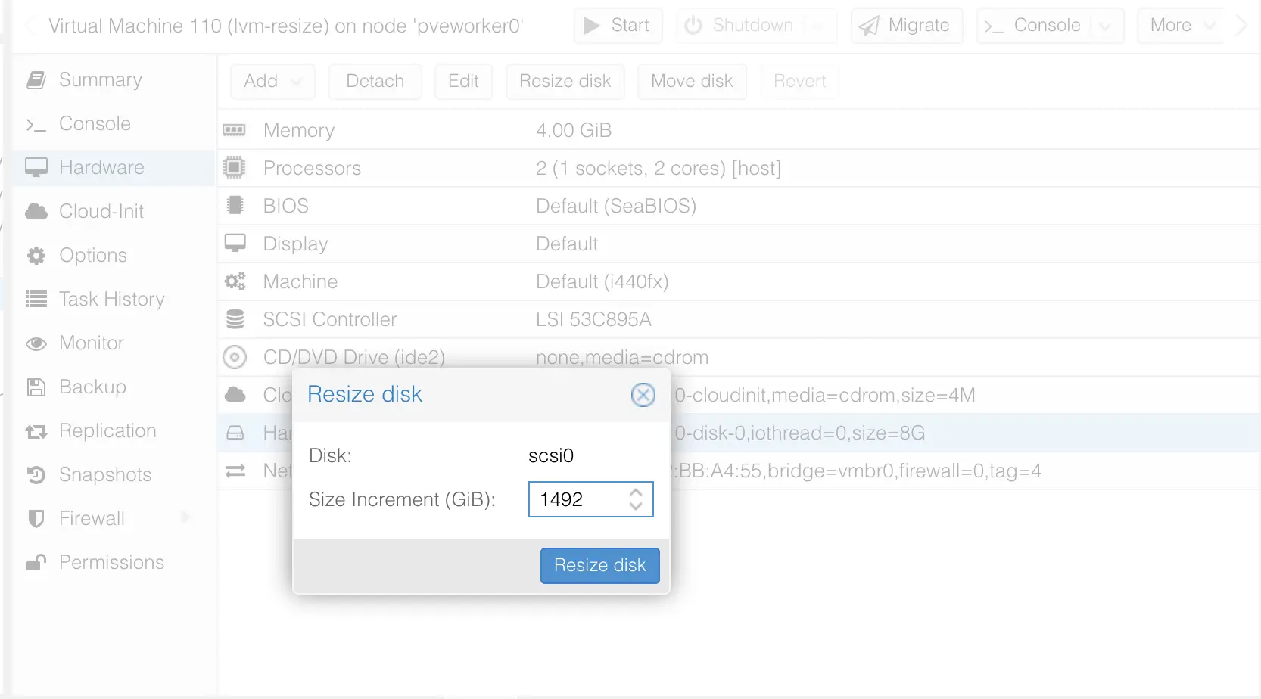Click the Firewall shield icon
Screen dimensions: 1261x699
point(36,518)
